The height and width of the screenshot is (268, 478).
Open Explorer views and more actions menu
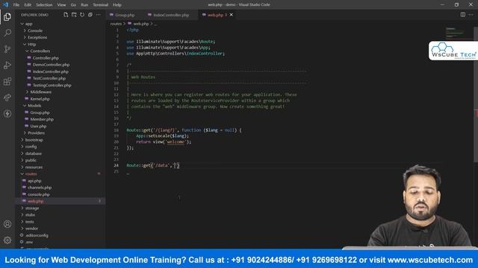pos(98,15)
